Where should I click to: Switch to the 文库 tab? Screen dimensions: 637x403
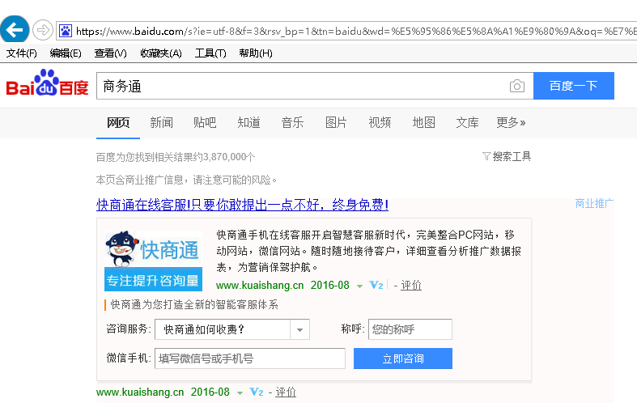pyautogui.click(x=467, y=122)
